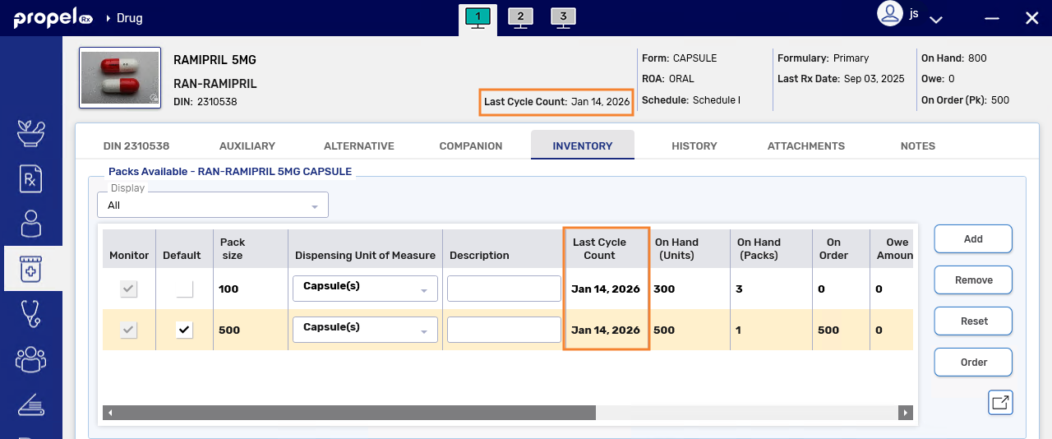Open the Alternative tab
This screenshot has width=1052, height=439.
358,146
